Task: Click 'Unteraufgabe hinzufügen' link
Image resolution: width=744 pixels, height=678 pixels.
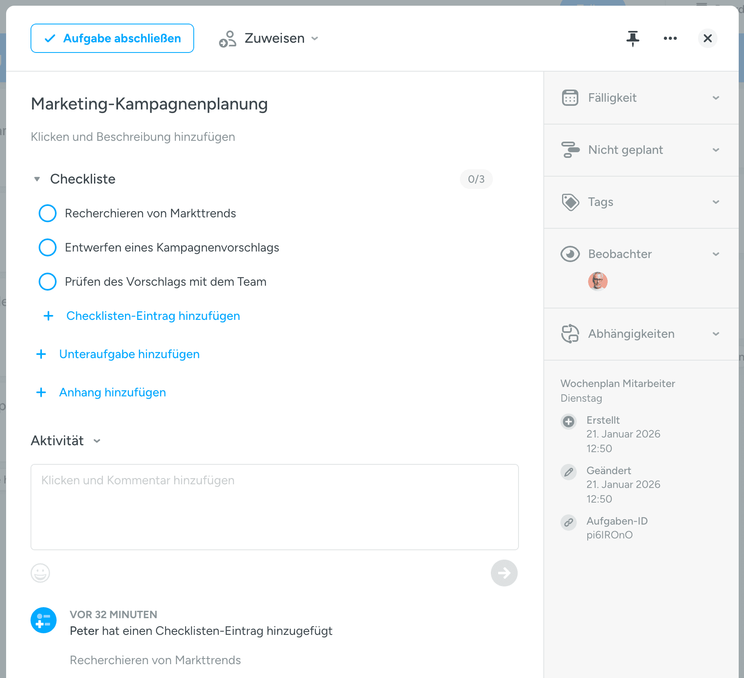Action: 129,354
